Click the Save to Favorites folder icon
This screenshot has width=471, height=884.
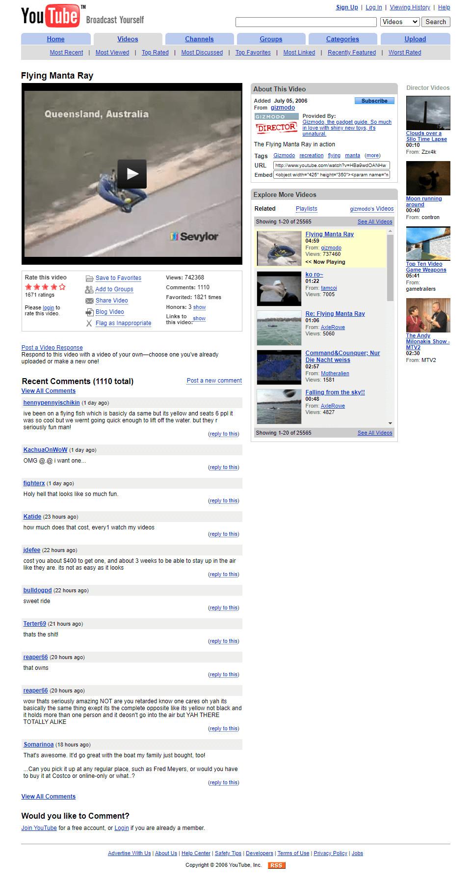coord(89,278)
